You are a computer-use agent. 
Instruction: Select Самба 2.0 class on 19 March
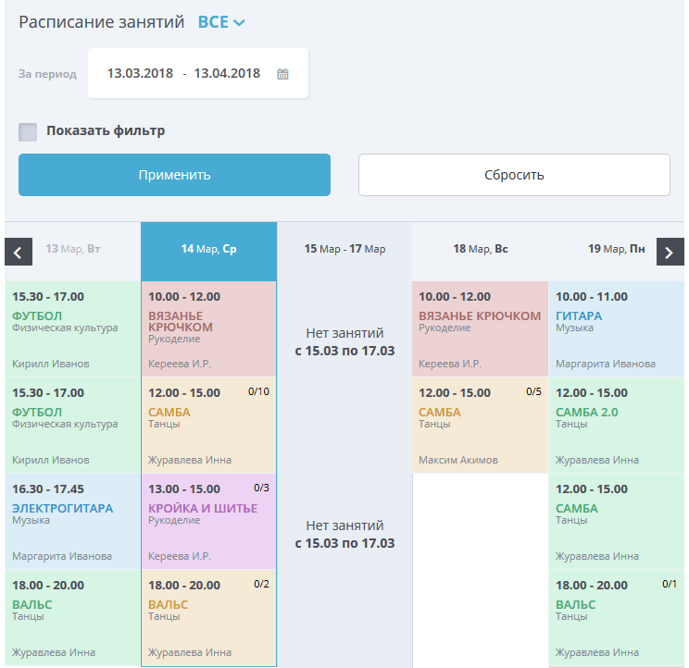(x=616, y=426)
